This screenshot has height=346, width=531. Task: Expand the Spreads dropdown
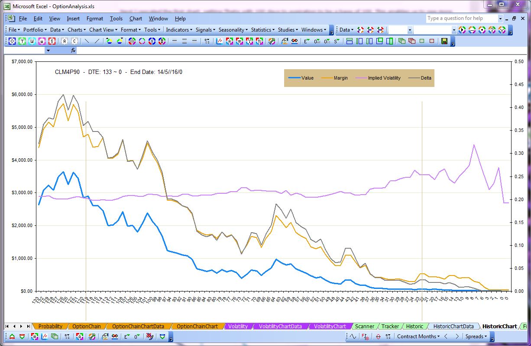pos(476,336)
